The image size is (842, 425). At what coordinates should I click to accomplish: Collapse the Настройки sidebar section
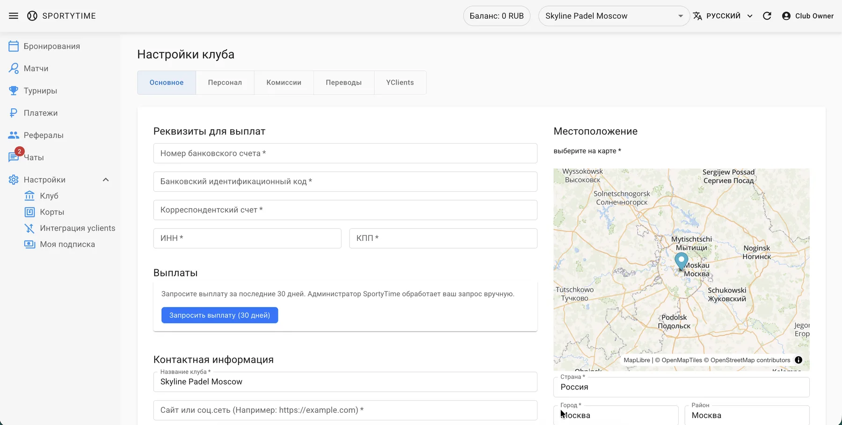(106, 180)
